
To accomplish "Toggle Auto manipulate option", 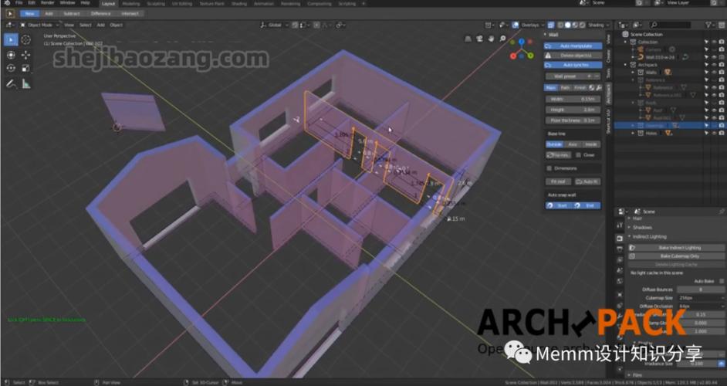I will click(x=573, y=46).
